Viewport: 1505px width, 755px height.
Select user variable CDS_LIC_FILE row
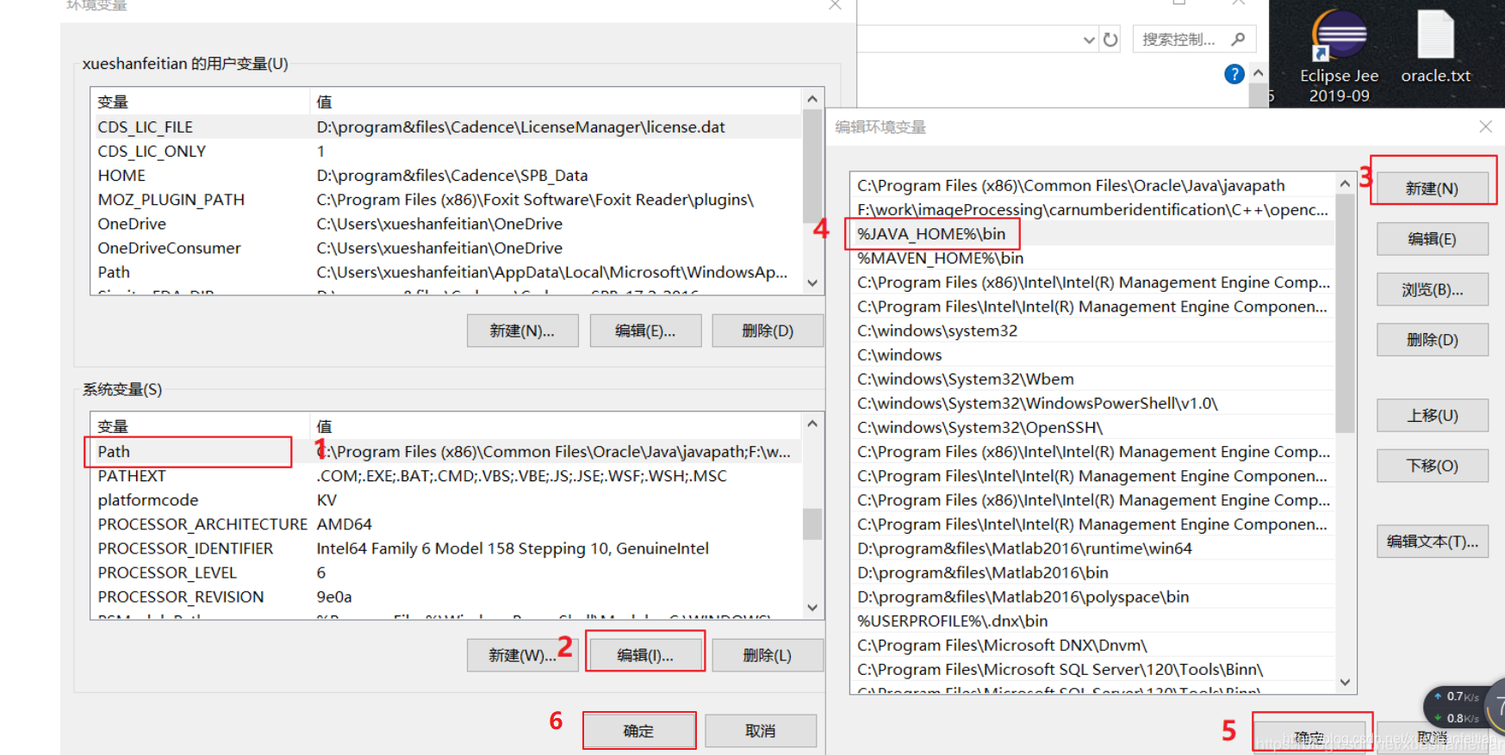pos(446,127)
